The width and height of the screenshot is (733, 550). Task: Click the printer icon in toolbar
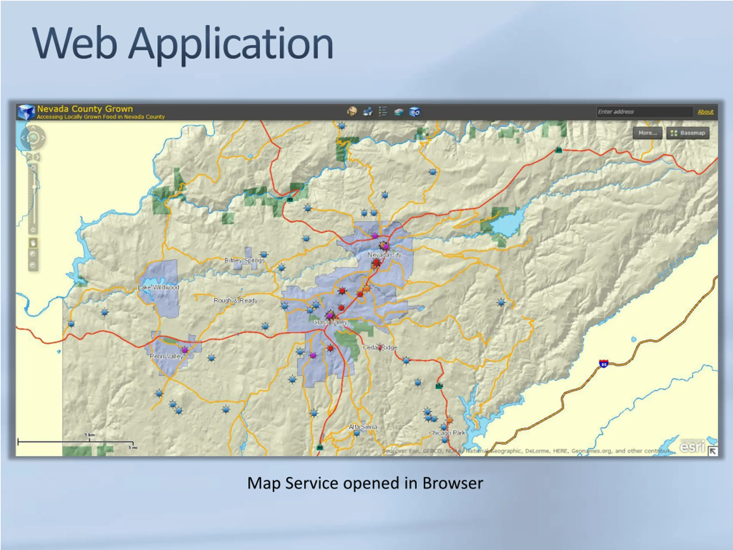pyautogui.click(x=367, y=111)
